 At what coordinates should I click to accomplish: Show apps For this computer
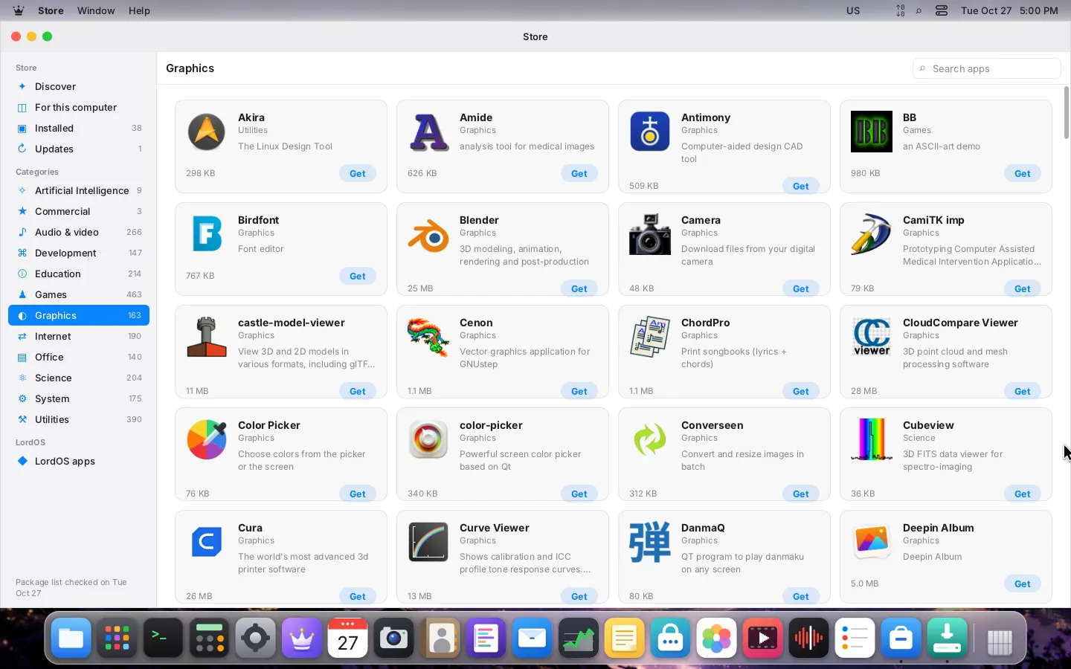79,107
